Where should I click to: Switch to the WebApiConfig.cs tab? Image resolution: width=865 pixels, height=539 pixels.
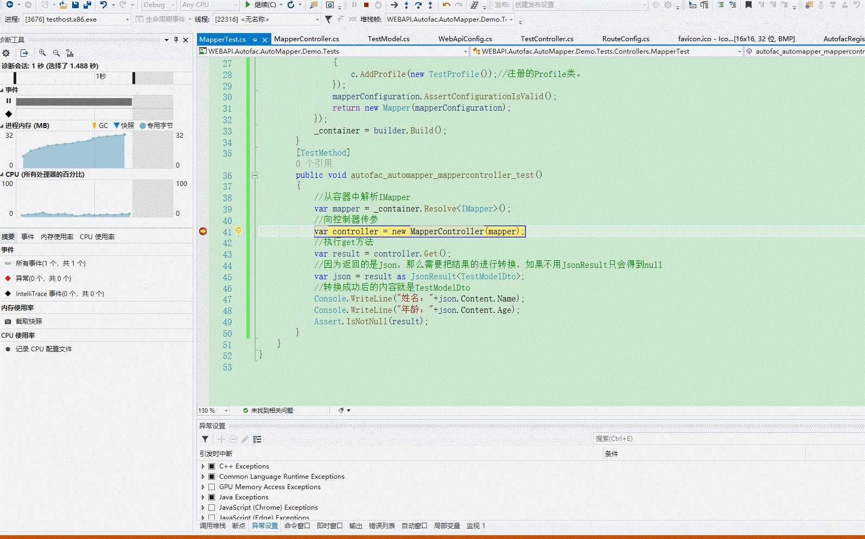click(465, 39)
